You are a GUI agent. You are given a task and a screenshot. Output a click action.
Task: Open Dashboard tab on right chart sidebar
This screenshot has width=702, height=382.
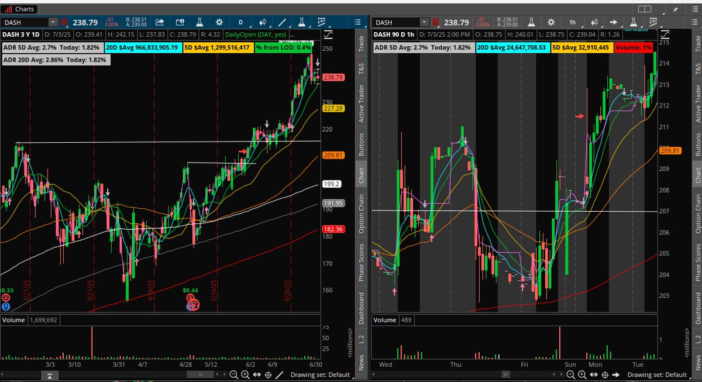pyautogui.click(x=697, y=308)
